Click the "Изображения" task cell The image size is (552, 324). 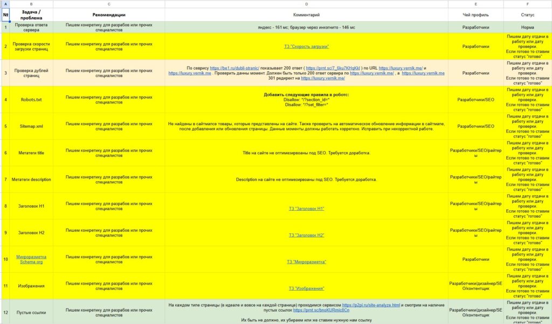pyautogui.click(x=31, y=286)
